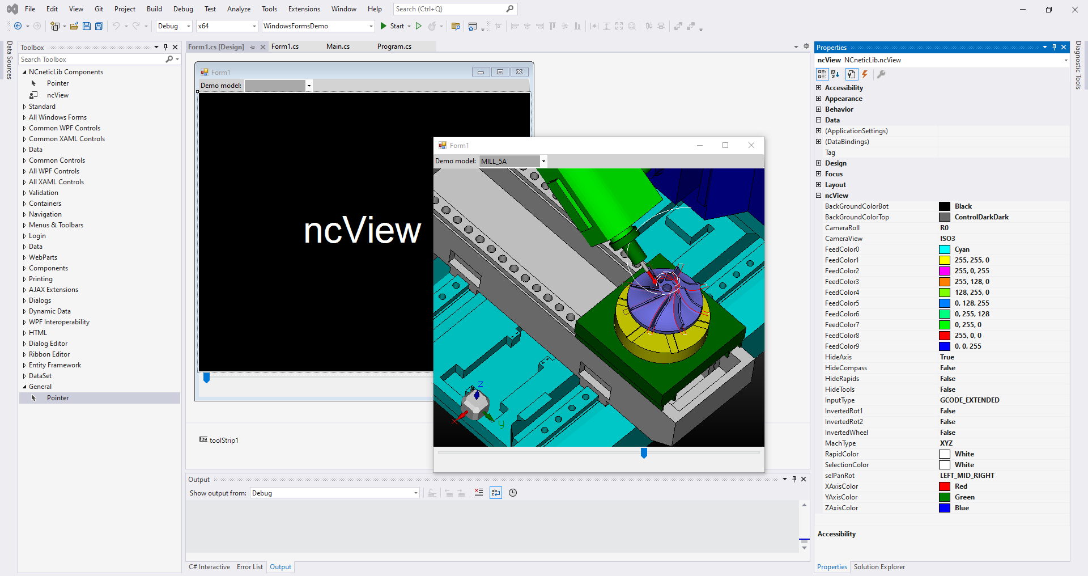Select the toolStrip1 component in the tray
1088x576 pixels.
pyautogui.click(x=219, y=440)
